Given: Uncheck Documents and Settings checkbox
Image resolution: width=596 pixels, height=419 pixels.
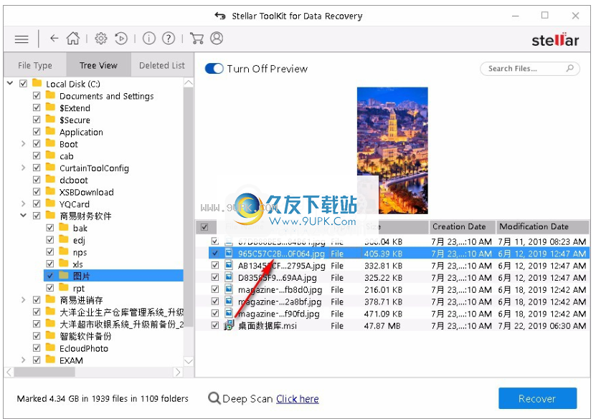Looking at the screenshot, I should [x=37, y=96].
